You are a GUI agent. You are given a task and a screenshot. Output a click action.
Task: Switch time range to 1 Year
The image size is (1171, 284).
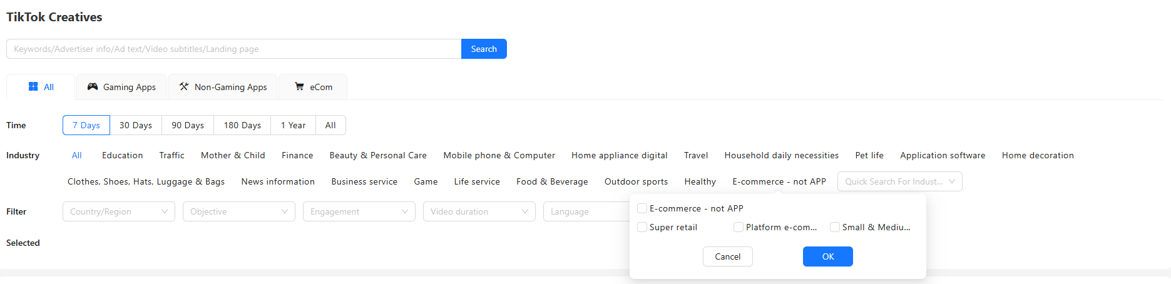(x=293, y=125)
